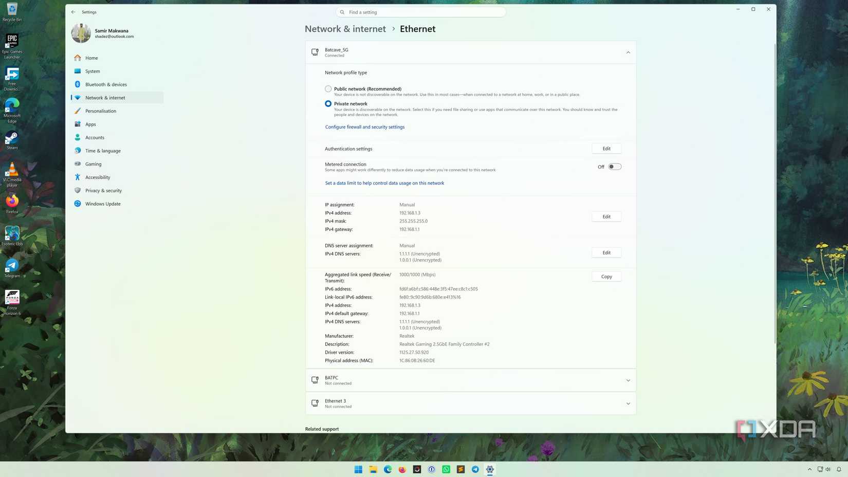Image resolution: width=848 pixels, height=477 pixels.
Task: Go to Time & language settings
Action: [117, 151]
